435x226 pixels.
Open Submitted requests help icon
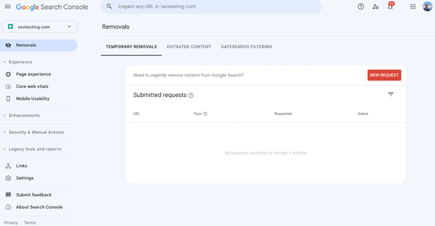coord(191,95)
